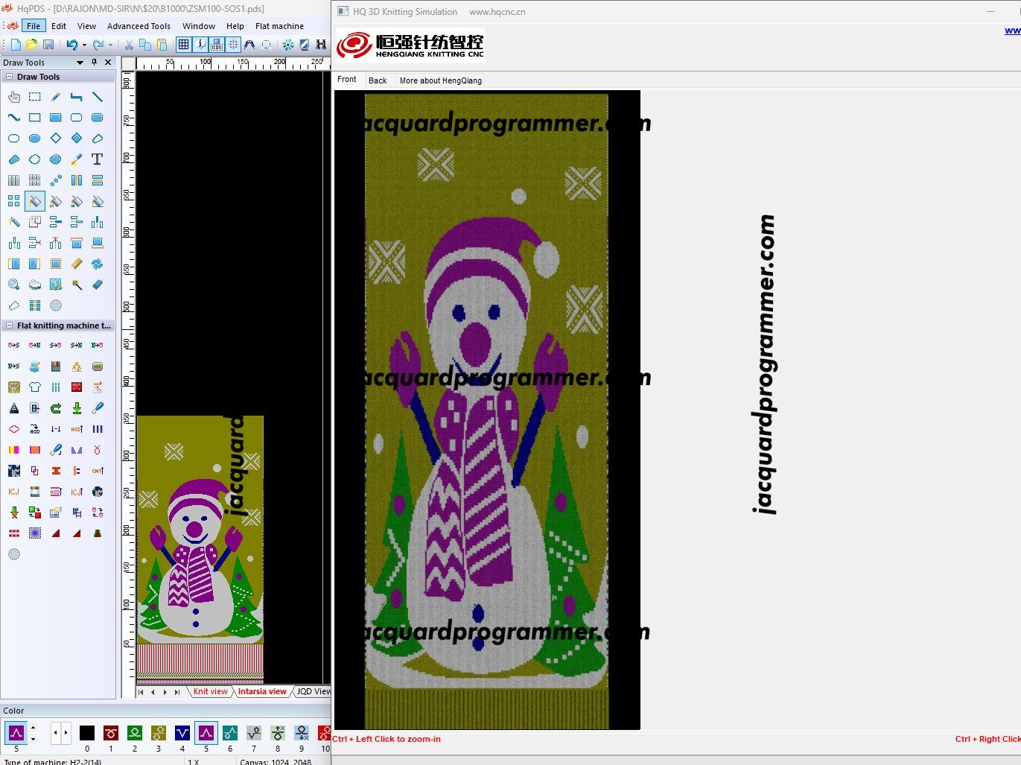Toggle the grid display button
The height and width of the screenshot is (765, 1021).
click(x=183, y=45)
